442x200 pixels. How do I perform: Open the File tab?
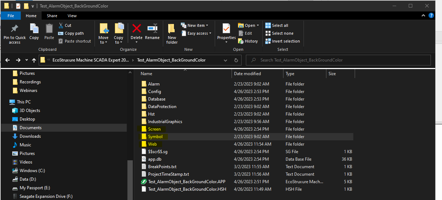[11, 16]
